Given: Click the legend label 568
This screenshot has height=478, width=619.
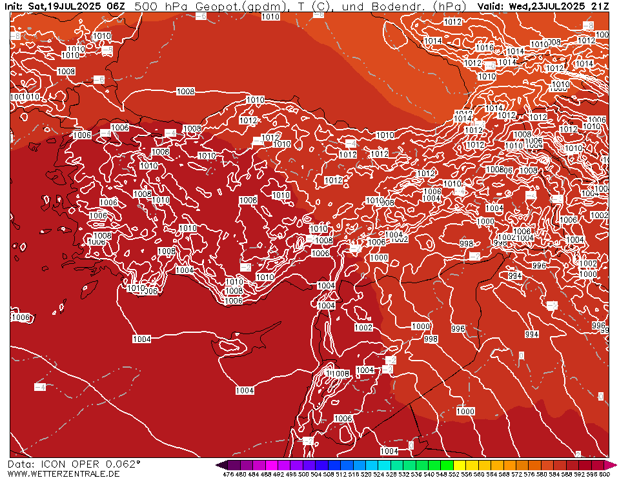Looking at the screenshot, I should click(x=503, y=474).
